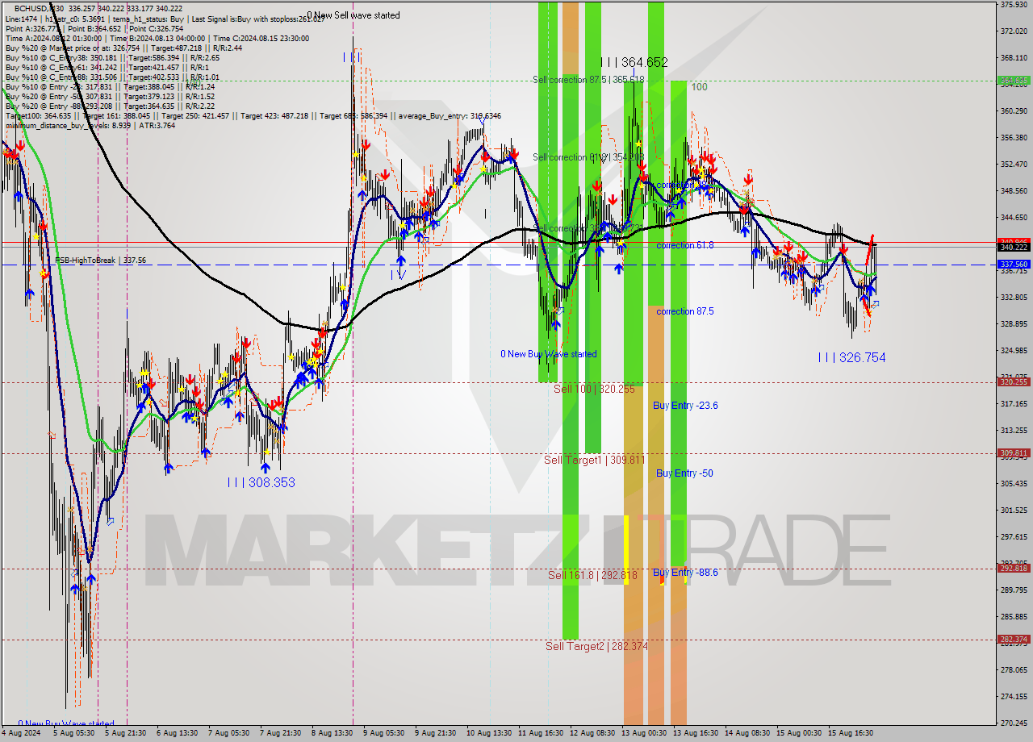
Task: Click the 'Target100: 364.635' info text
Action: click(38, 116)
